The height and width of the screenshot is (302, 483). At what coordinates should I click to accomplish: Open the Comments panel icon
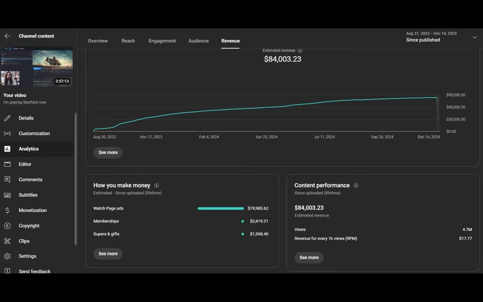click(7, 179)
